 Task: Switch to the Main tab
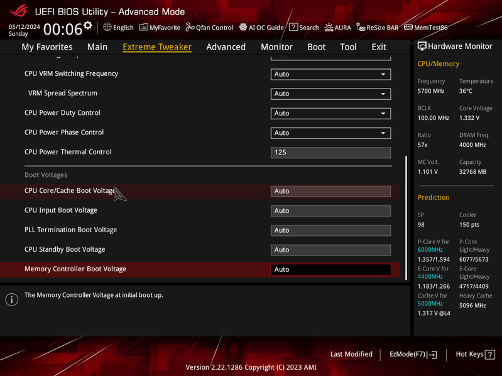click(x=97, y=47)
